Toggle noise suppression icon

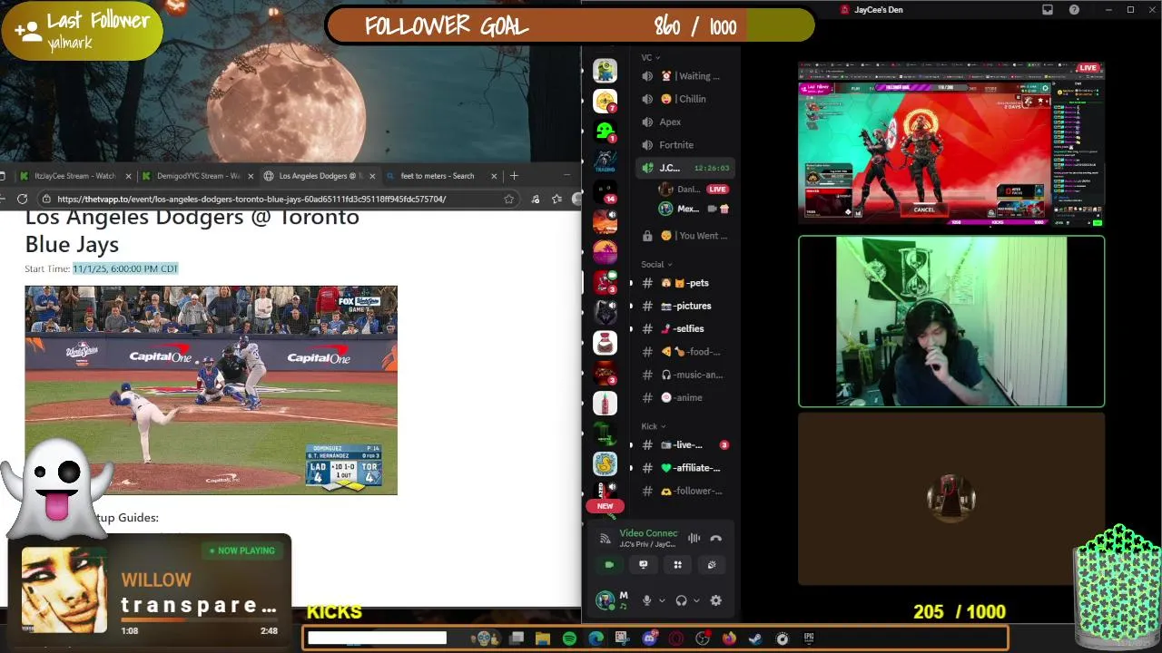point(694,539)
